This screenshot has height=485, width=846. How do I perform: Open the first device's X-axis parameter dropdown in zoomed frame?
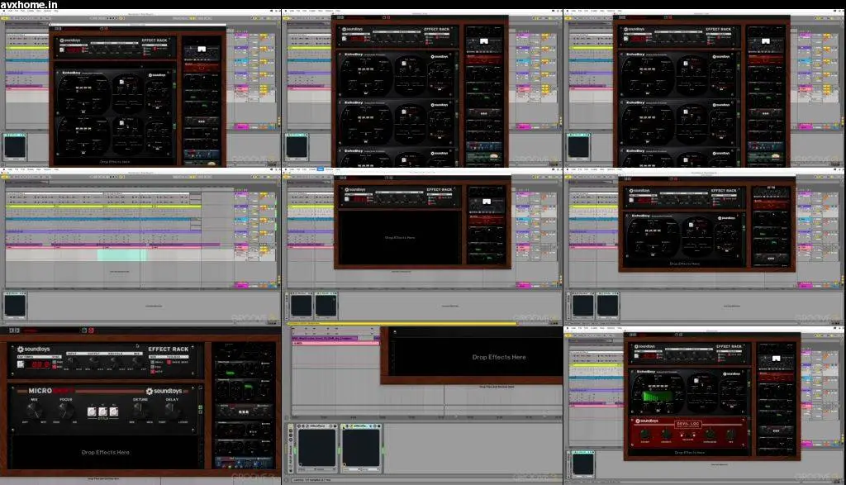(x=307, y=469)
